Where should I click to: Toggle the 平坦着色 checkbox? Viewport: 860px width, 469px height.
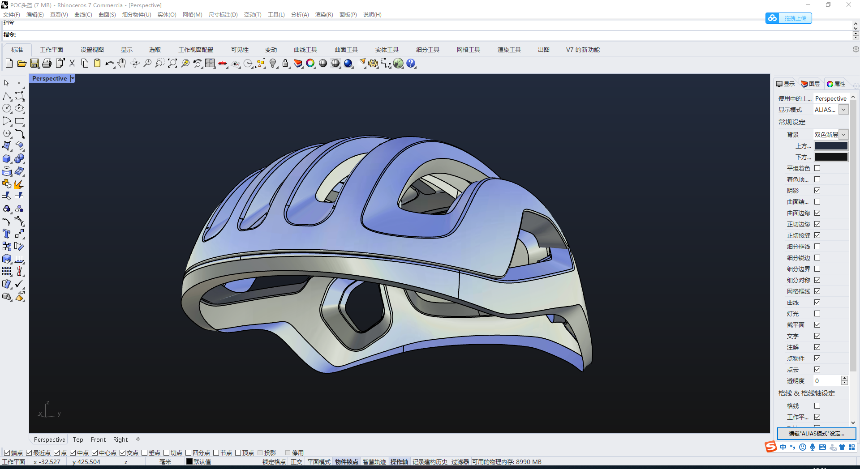[817, 168]
